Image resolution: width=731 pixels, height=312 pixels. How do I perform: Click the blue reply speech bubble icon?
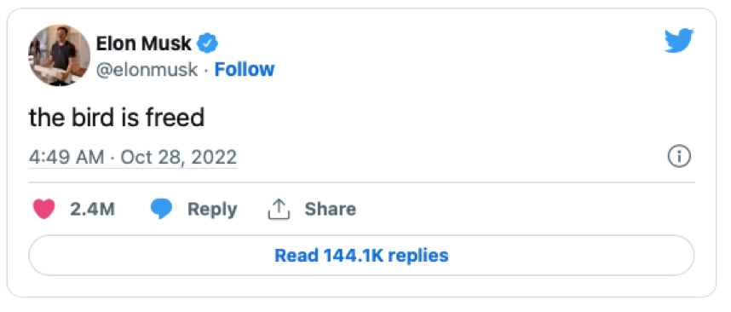[162, 209]
